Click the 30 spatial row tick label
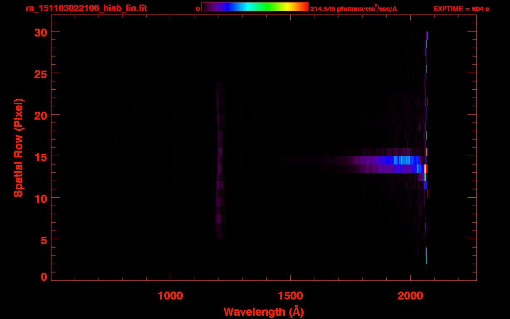510x319 pixels. click(42, 32)
